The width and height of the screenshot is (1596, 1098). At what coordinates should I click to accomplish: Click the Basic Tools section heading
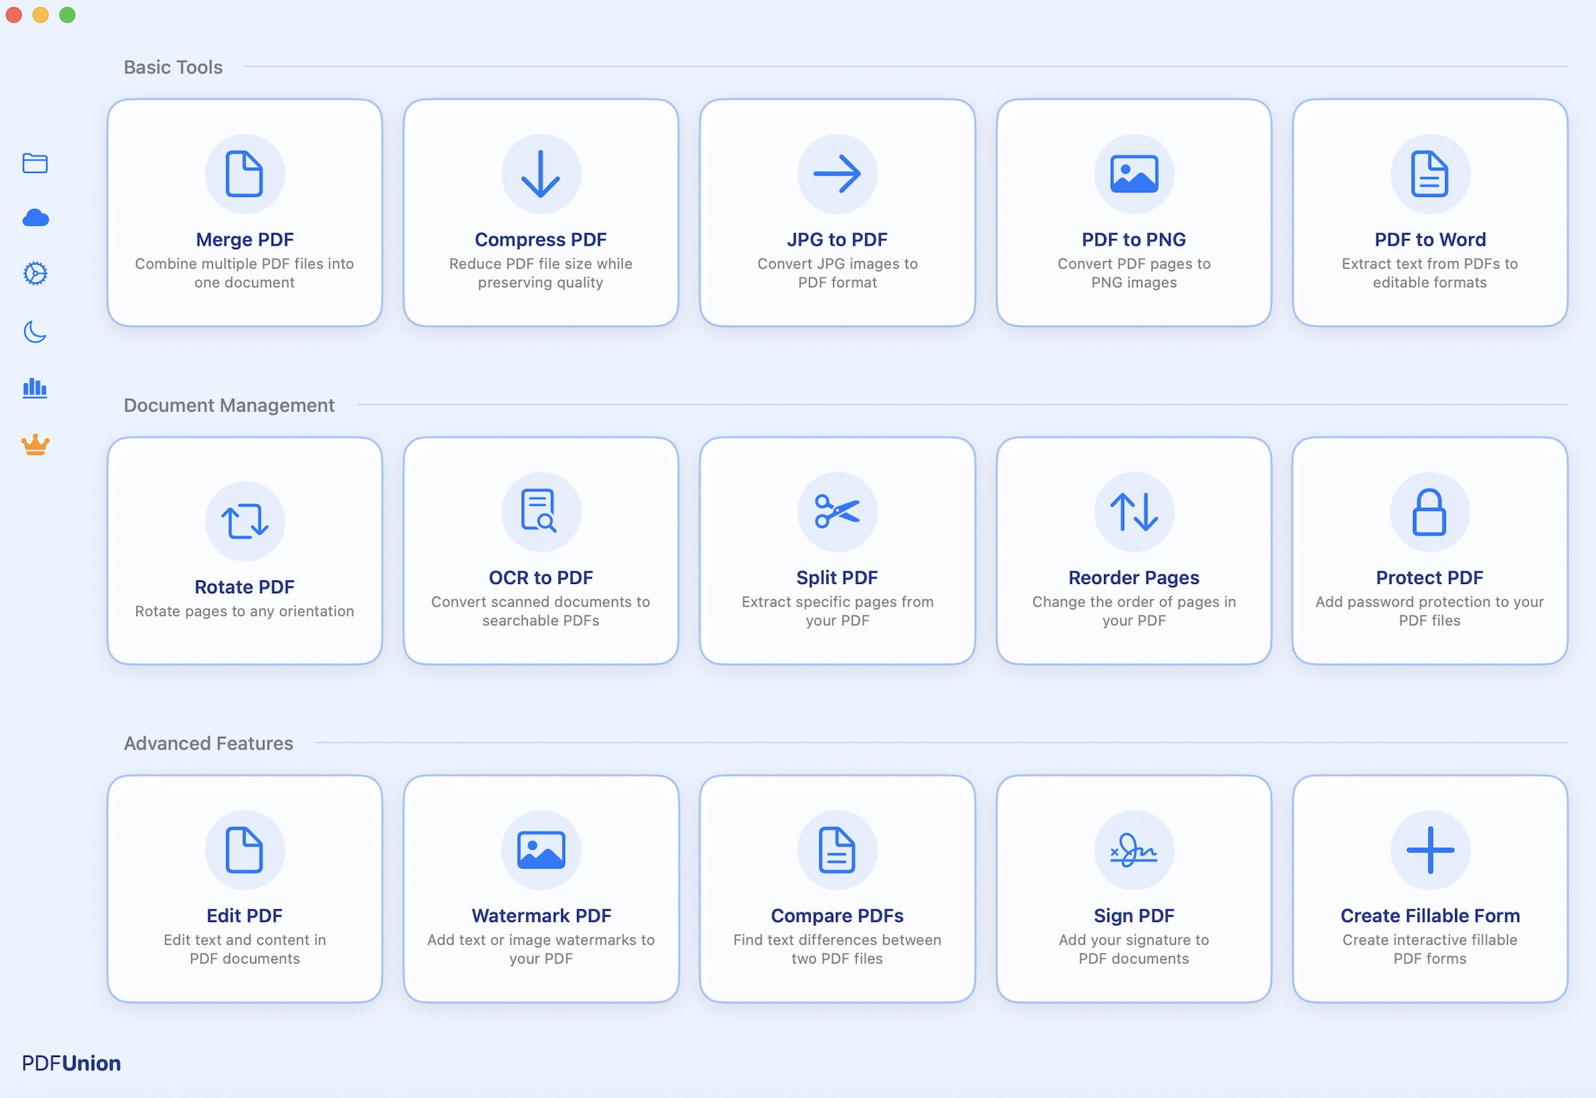click(173, 67)
